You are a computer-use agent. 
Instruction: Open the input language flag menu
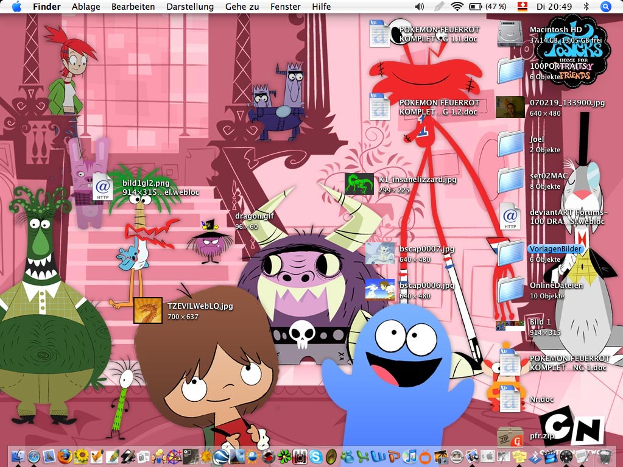pos(521,7)
